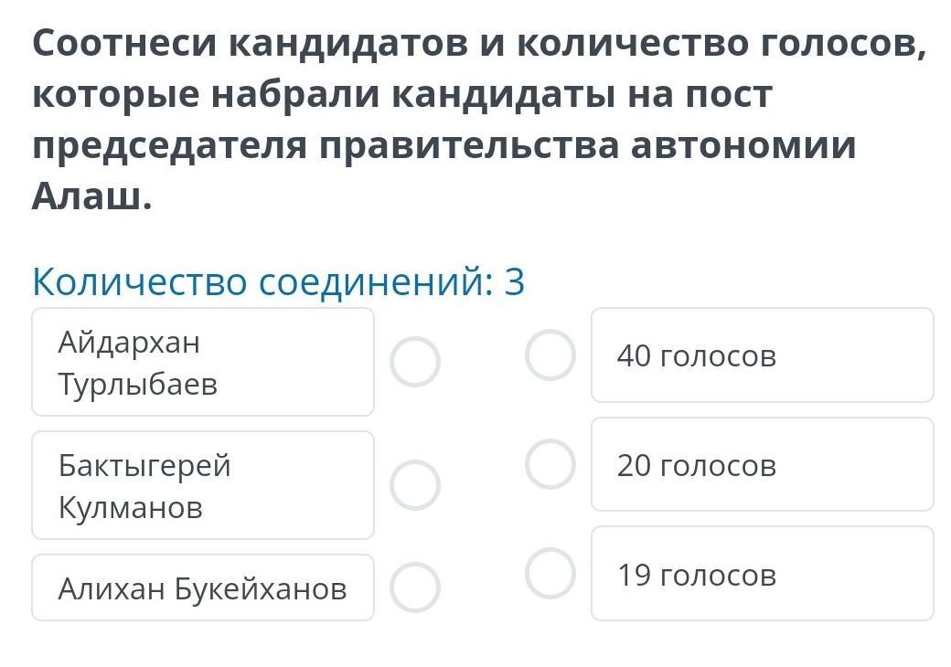Choose the circle beside 19 голосов

[x=550, y=573]
